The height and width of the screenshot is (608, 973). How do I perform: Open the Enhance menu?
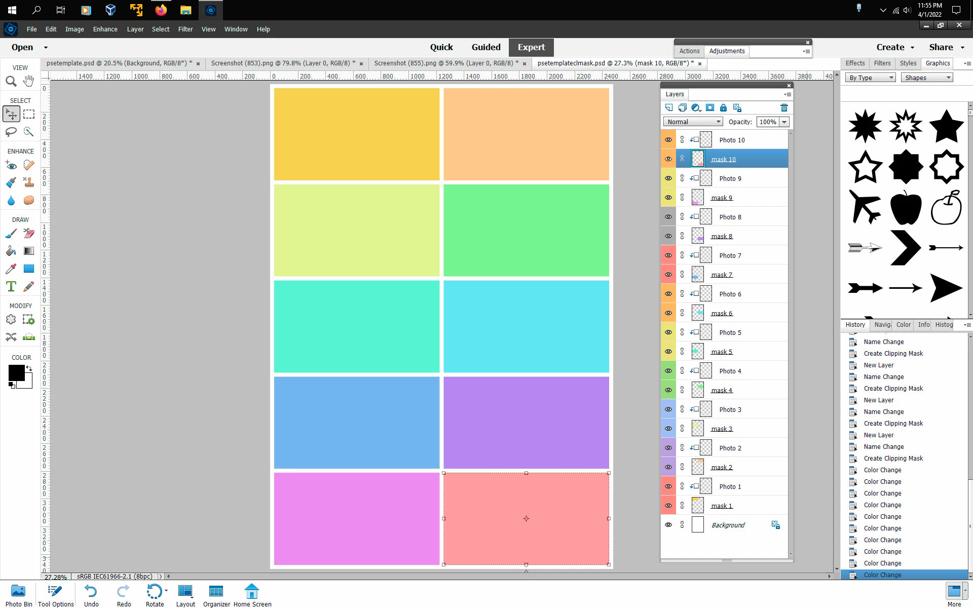(x=105, y=29)
